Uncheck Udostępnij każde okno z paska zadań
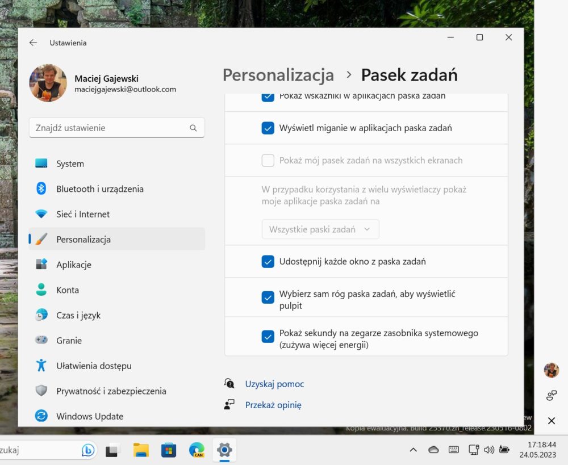 tap(268, 262)
